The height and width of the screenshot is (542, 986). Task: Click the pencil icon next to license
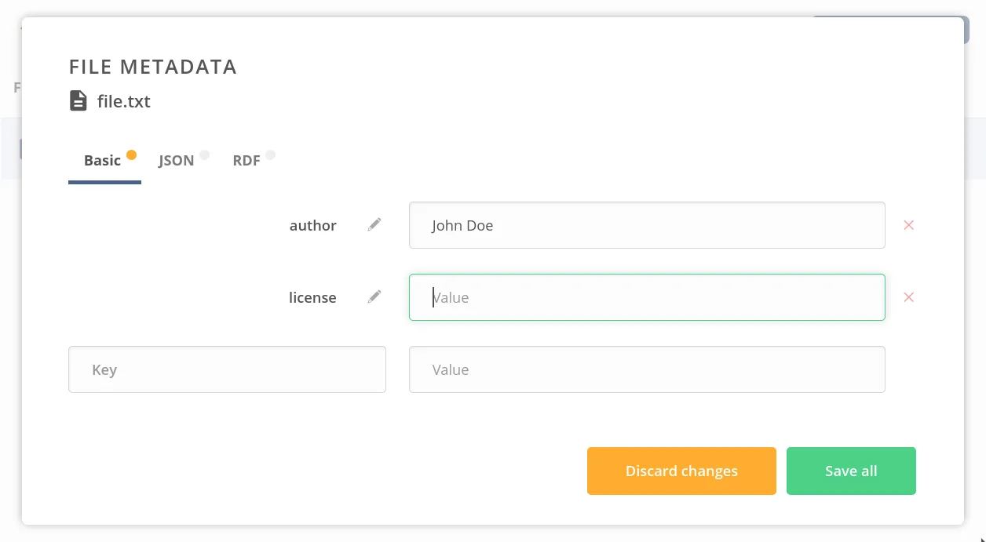375,297
